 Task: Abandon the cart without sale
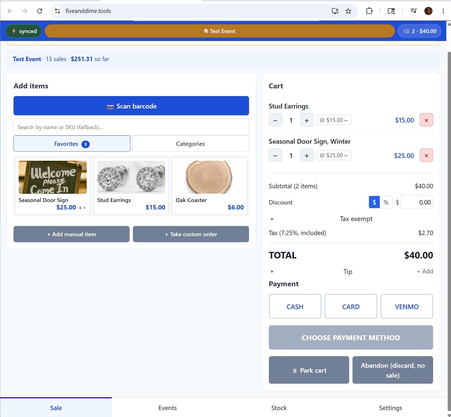(x=393, y=370)
